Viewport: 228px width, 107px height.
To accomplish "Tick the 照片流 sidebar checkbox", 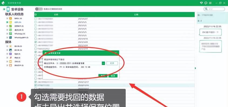I will tap(7, 46).
